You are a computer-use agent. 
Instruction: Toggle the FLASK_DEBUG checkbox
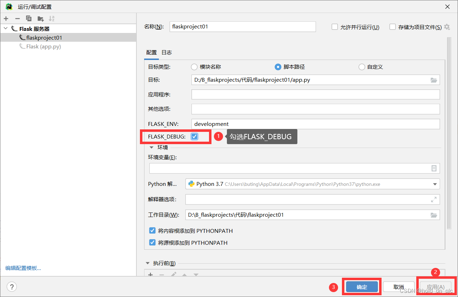(x=194, y=136)
